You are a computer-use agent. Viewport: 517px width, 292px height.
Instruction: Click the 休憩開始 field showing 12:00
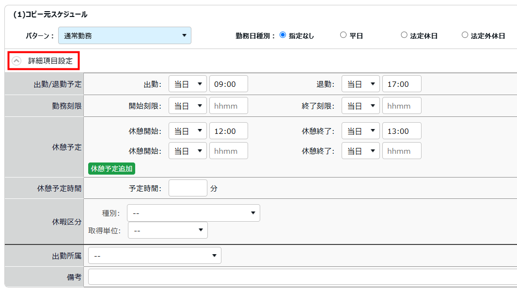pos(228,131)
